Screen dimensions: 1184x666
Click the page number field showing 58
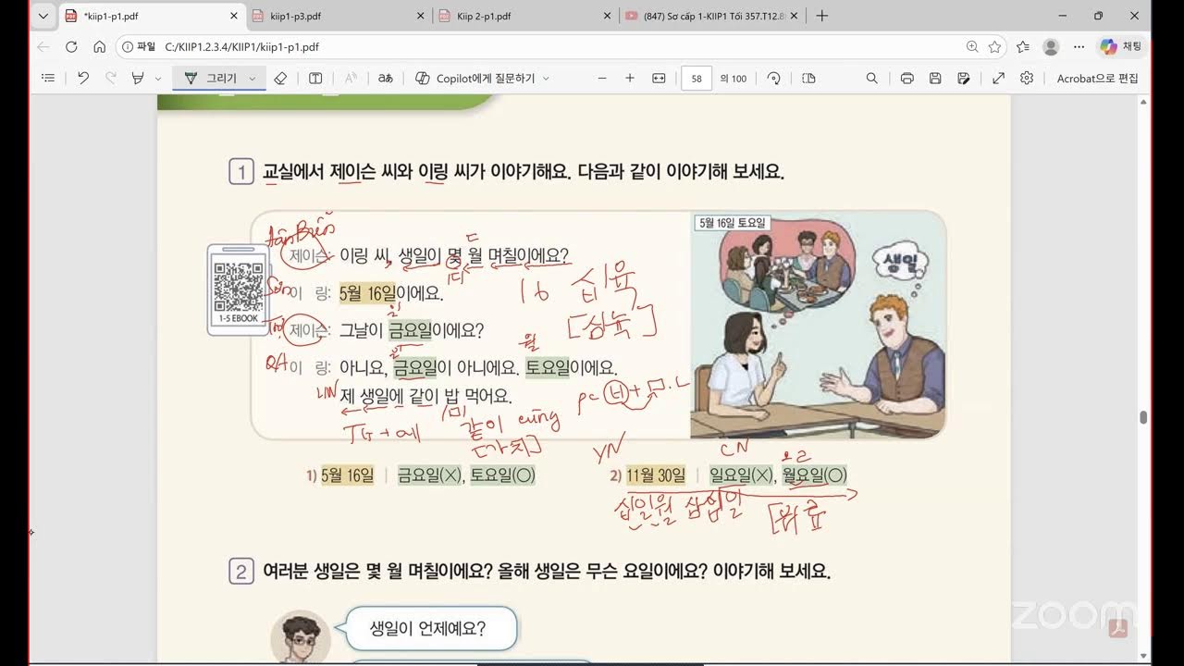pos(697,79)
